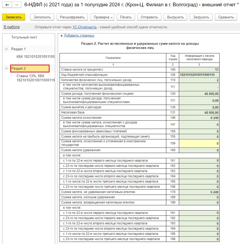This screenshot has height=244, width=240.
Task: Click the line 192 value field
Action: click(x=199, y=218)
